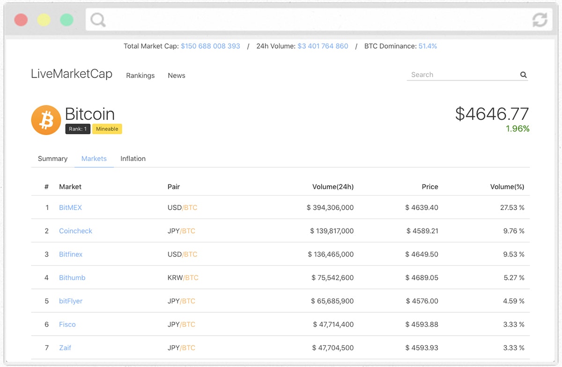The width and height of the screenshot is (562, 367).
Task: Click the yellow "Mineable" tag
Action: [x=107, y=129]
